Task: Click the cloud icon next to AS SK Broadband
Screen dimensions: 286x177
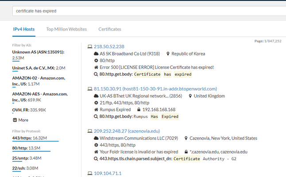Action: tap(96, 54)
